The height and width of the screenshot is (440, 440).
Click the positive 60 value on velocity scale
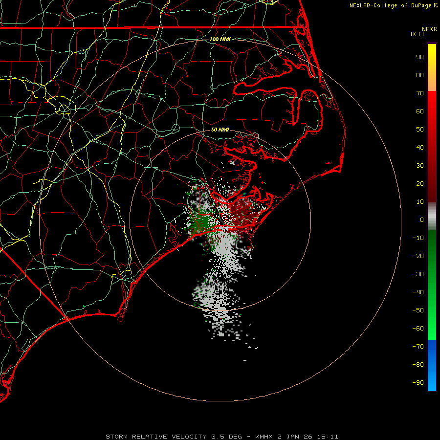(x=420, y=111)
